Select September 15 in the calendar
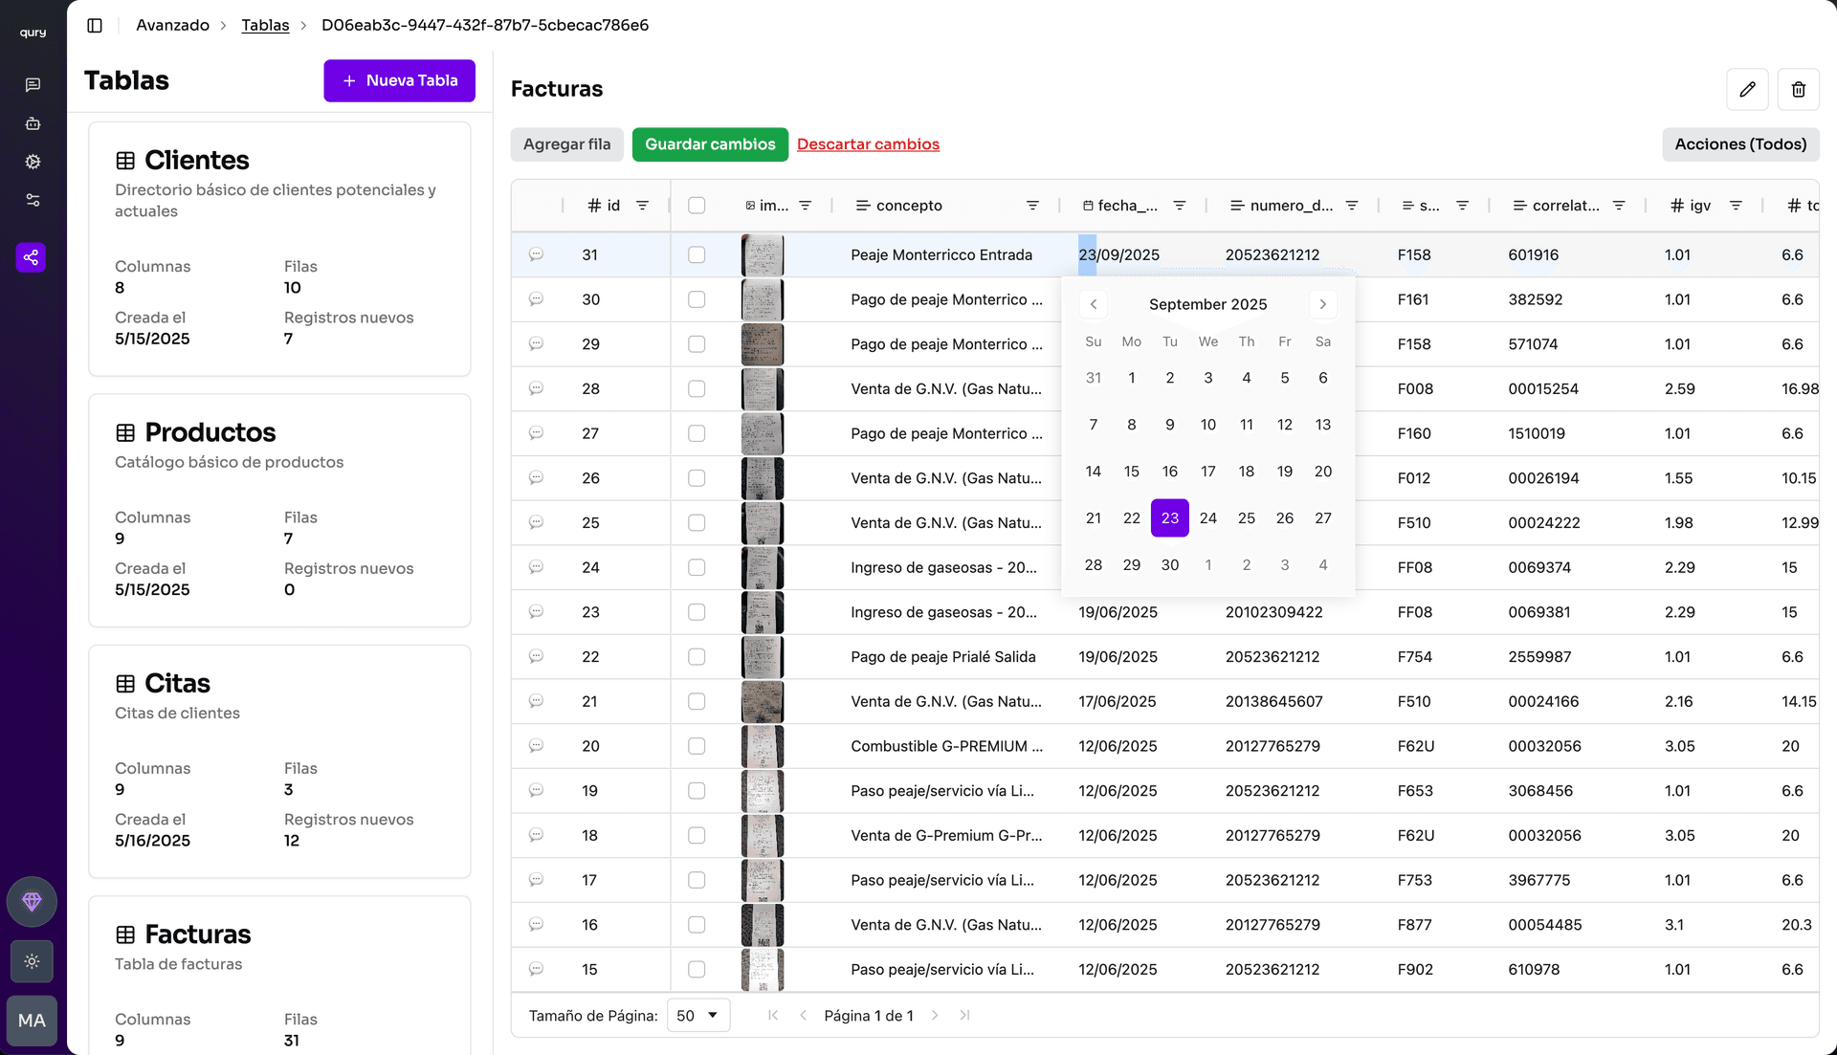This screenshot has width=1837, height=1055. coord(1131,472)
